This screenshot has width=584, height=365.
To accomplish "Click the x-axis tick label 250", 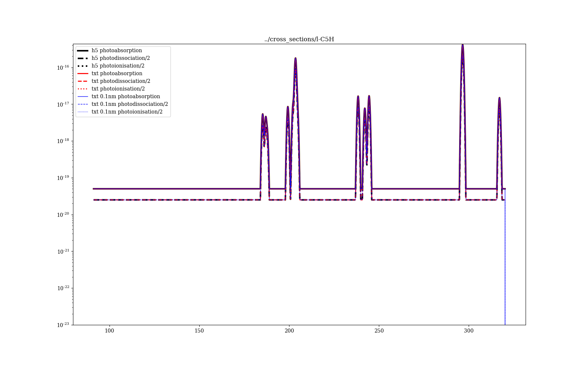I will click(x=379, y=331).
